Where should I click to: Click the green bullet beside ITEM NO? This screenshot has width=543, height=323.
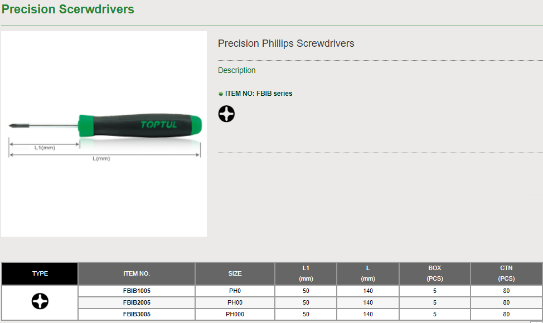221,94
